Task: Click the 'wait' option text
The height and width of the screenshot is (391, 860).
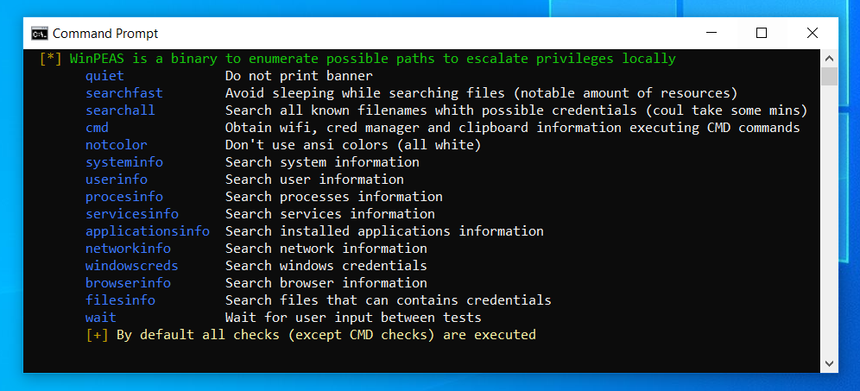Action: (101, 318)
